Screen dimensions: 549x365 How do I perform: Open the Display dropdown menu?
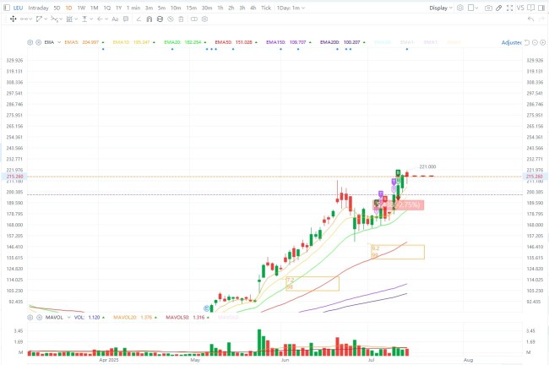441,8
